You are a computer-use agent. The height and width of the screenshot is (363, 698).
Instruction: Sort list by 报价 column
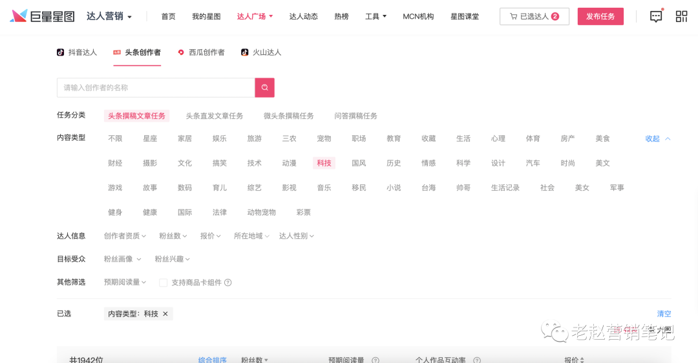click(x=575, y=359)
